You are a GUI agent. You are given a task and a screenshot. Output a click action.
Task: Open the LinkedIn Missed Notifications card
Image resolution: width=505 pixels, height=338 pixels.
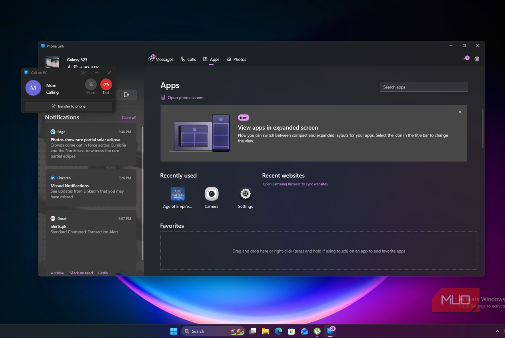point(91,188)
